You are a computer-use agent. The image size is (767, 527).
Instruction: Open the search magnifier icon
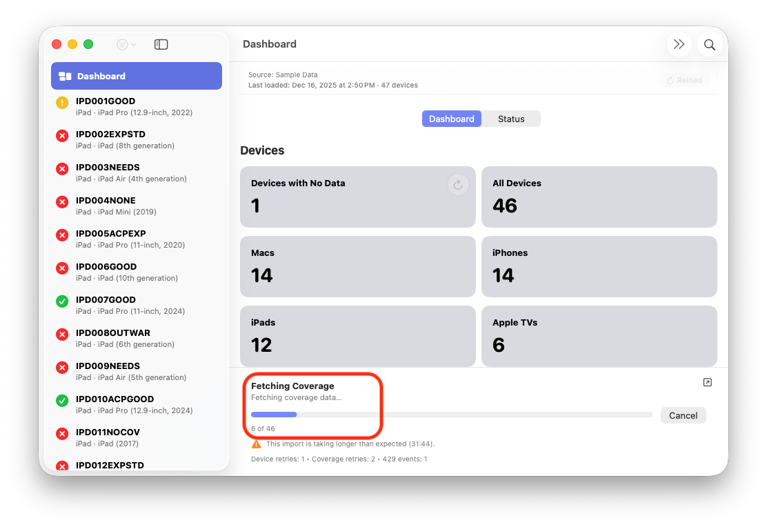[x=709, y=43]
